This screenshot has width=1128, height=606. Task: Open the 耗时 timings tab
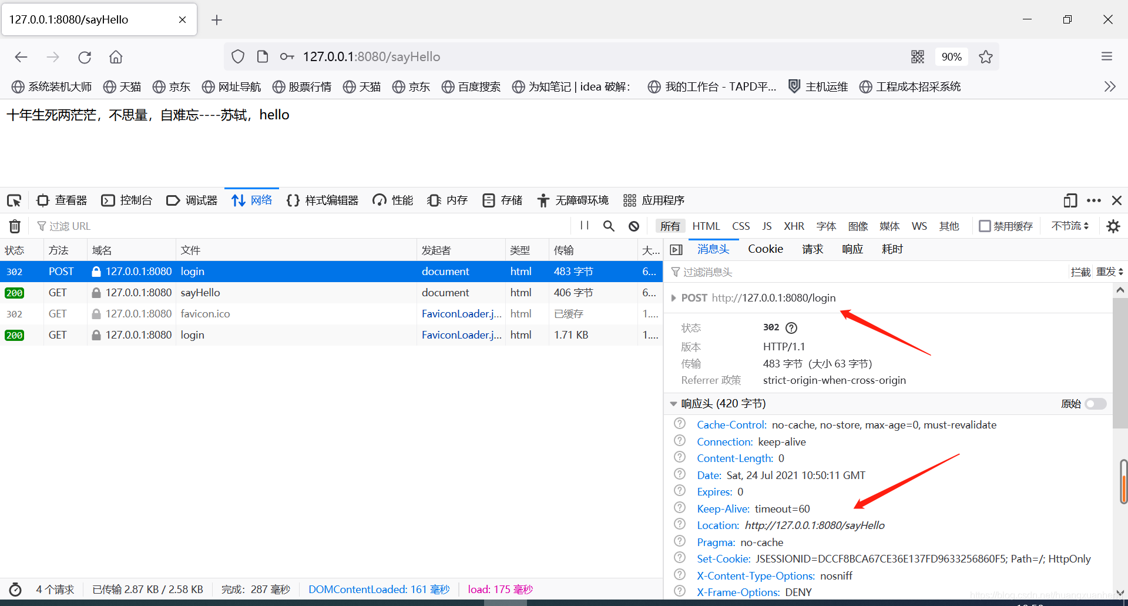[892, 249]
